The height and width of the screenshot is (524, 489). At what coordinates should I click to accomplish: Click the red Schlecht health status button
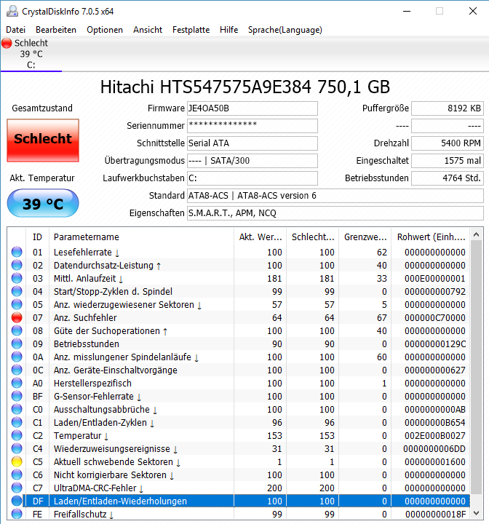(43, 140)
